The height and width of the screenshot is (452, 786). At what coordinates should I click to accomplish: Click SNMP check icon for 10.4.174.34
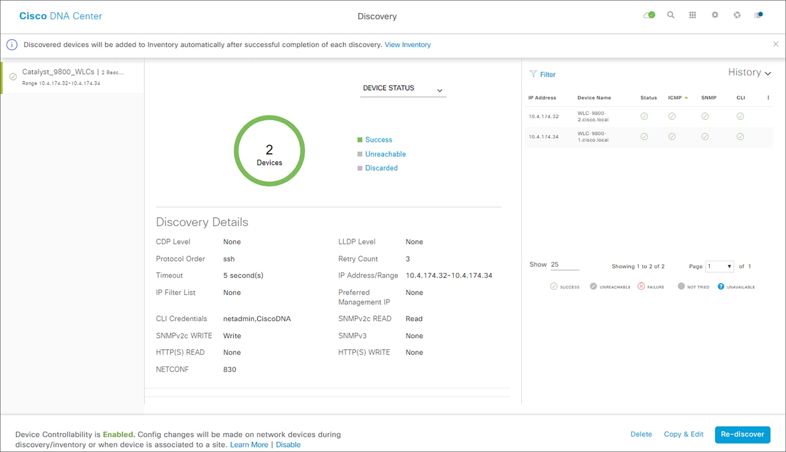coord(705,137)
